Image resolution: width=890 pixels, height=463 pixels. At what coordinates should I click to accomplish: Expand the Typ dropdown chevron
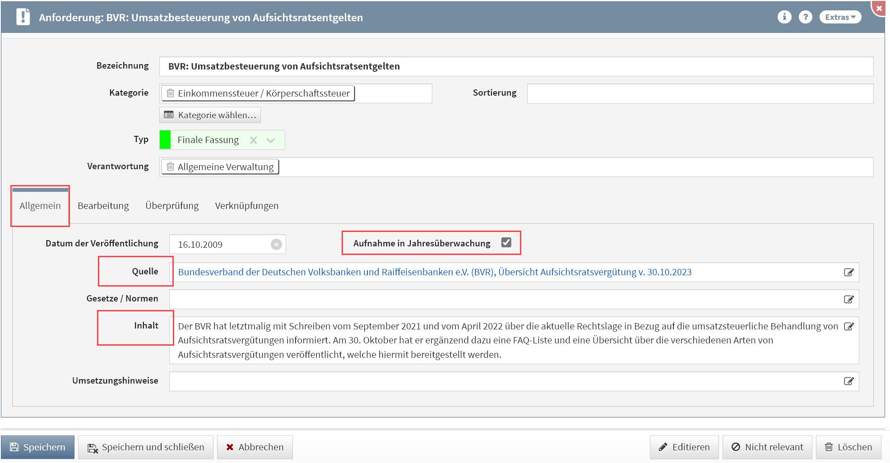271,140
